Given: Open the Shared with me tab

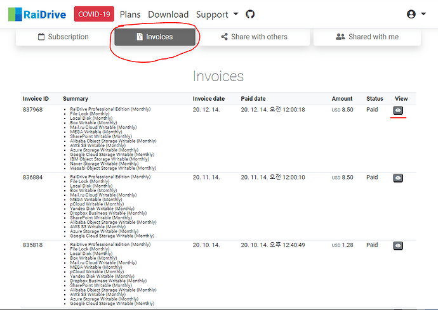Looking at the screenshot, I should point(367,37).
